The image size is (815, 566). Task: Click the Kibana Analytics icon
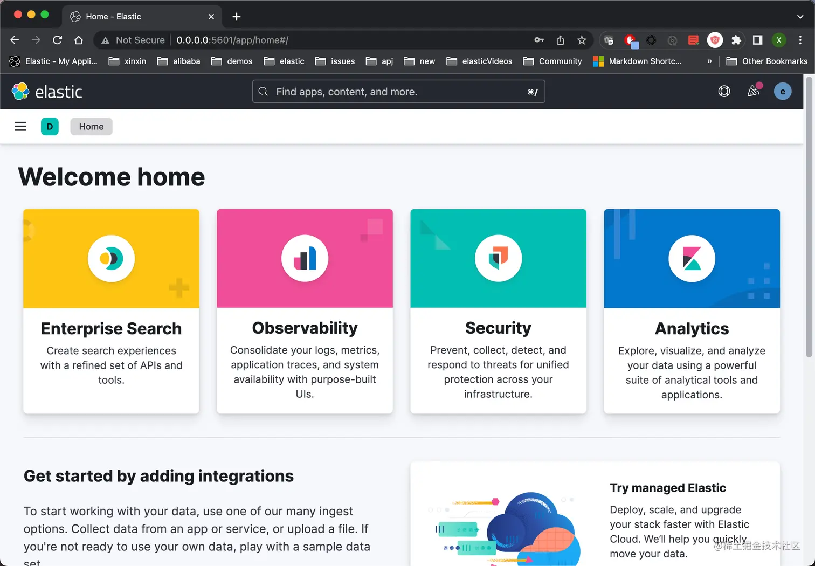(692, 259)
